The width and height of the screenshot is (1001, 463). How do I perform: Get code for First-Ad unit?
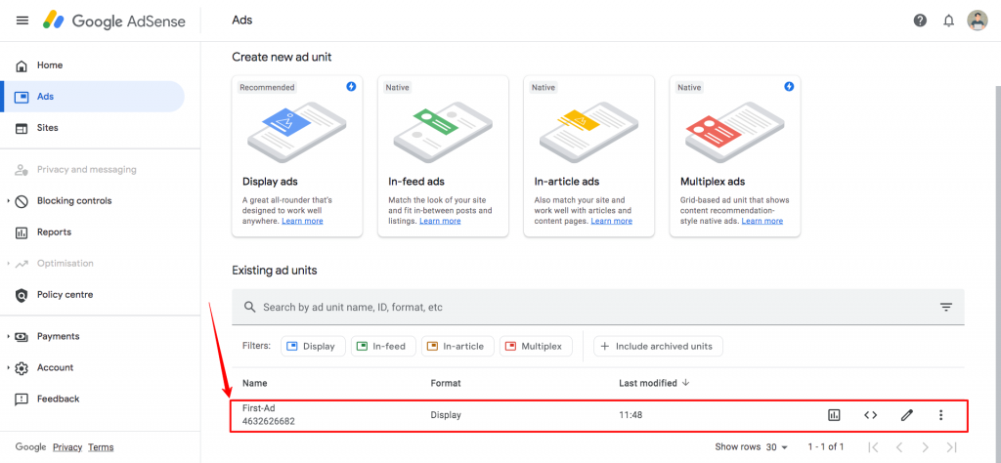[x=870, y=415]
